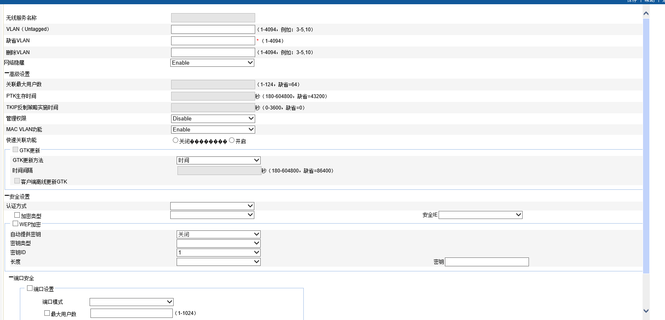
Task: Open the 管理权限 dropdown
Action: pyautogui.click(x=213, y=119)
